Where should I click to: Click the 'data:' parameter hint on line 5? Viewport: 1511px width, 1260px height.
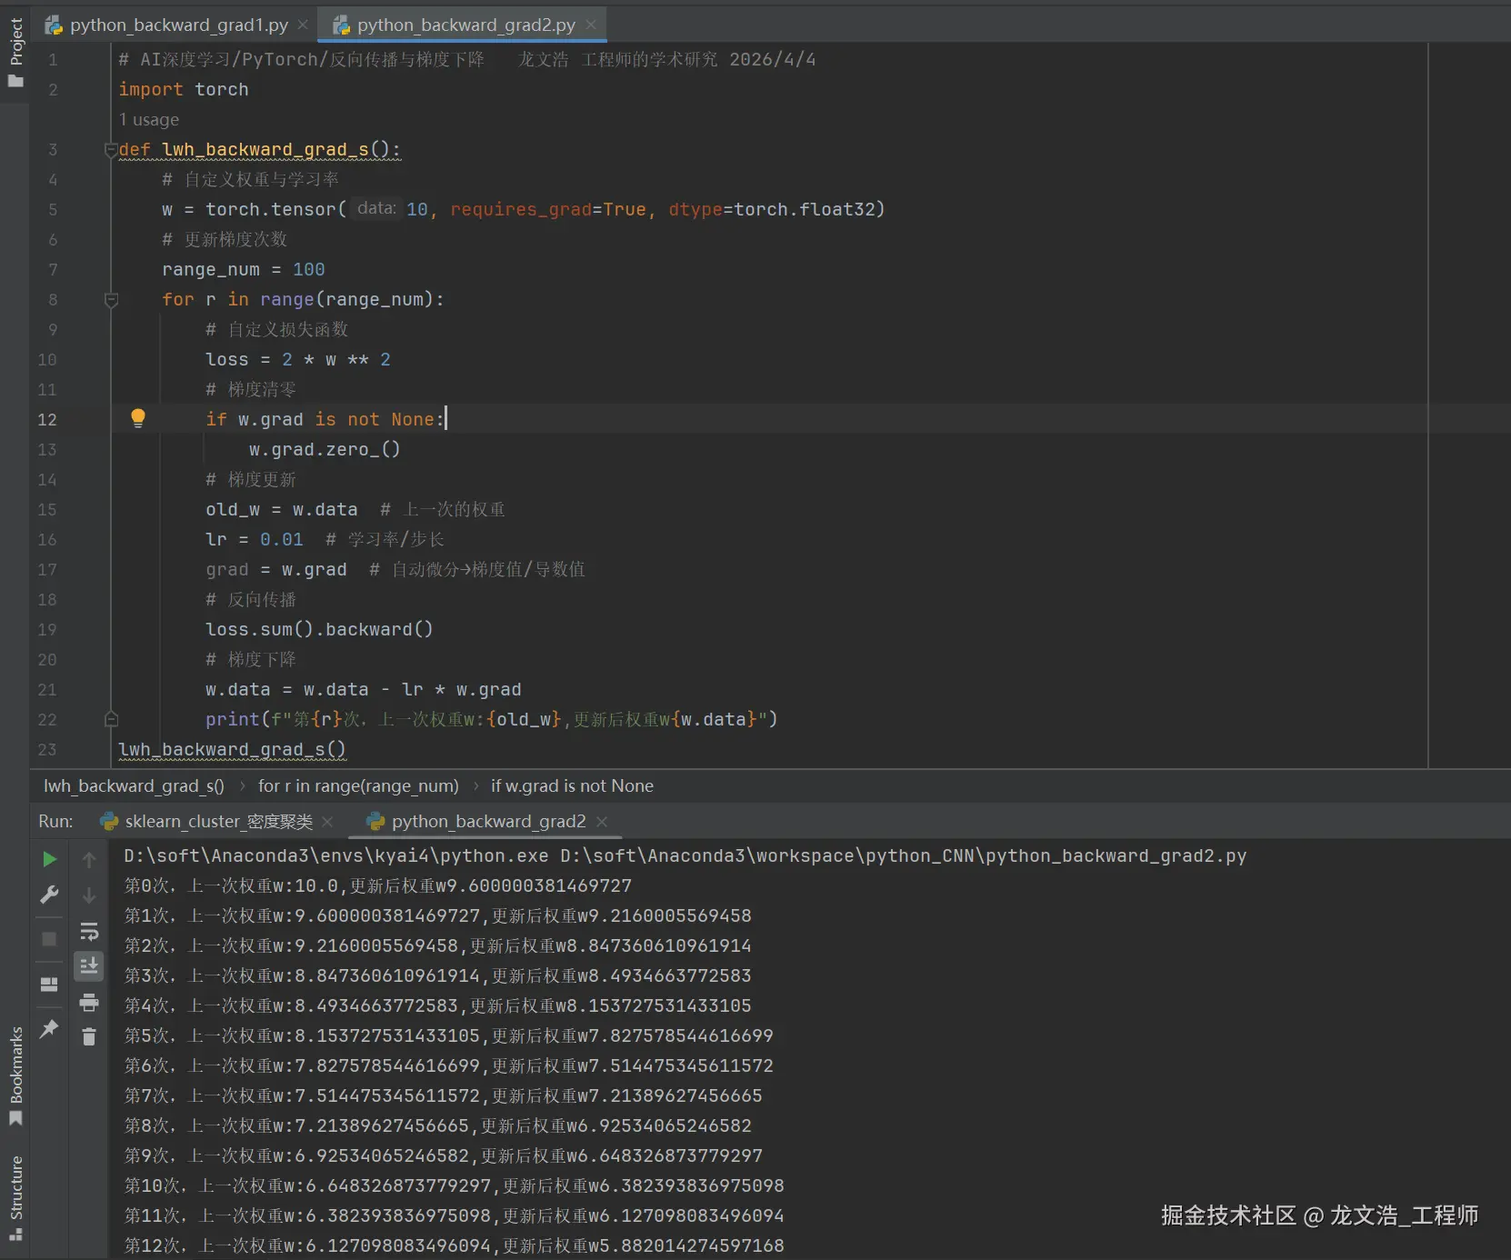pyautogui.click(x=376, y=209)
